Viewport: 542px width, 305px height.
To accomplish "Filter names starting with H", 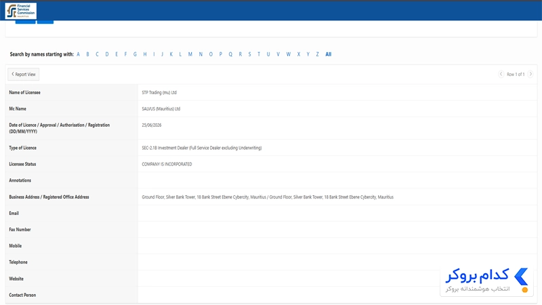I will point(145,54).
